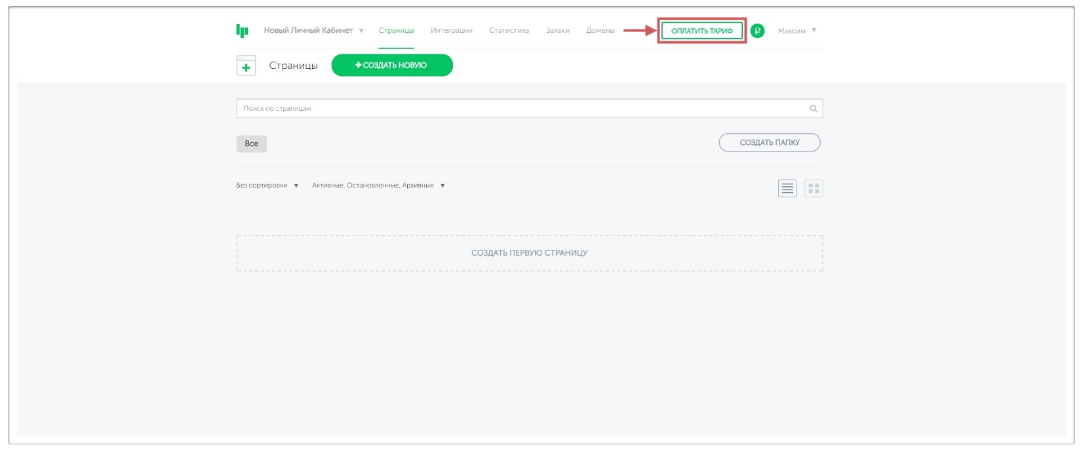Click the new page plus icon
This screenshot has height=457, width=1083.
point(246,66)
